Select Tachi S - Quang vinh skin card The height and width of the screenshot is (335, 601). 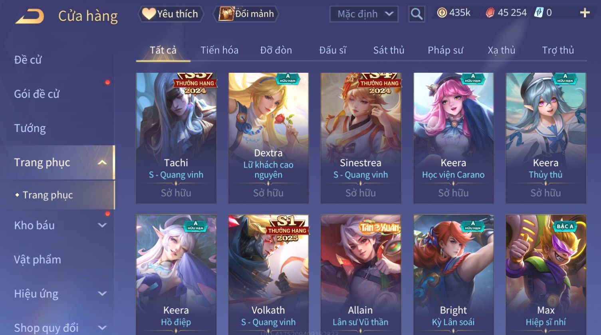(x=176, y=138)
